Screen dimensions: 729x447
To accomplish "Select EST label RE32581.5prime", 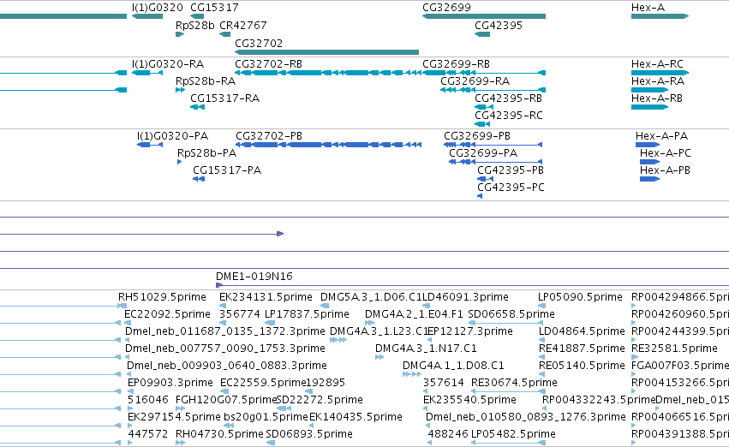I will (674, 348).
